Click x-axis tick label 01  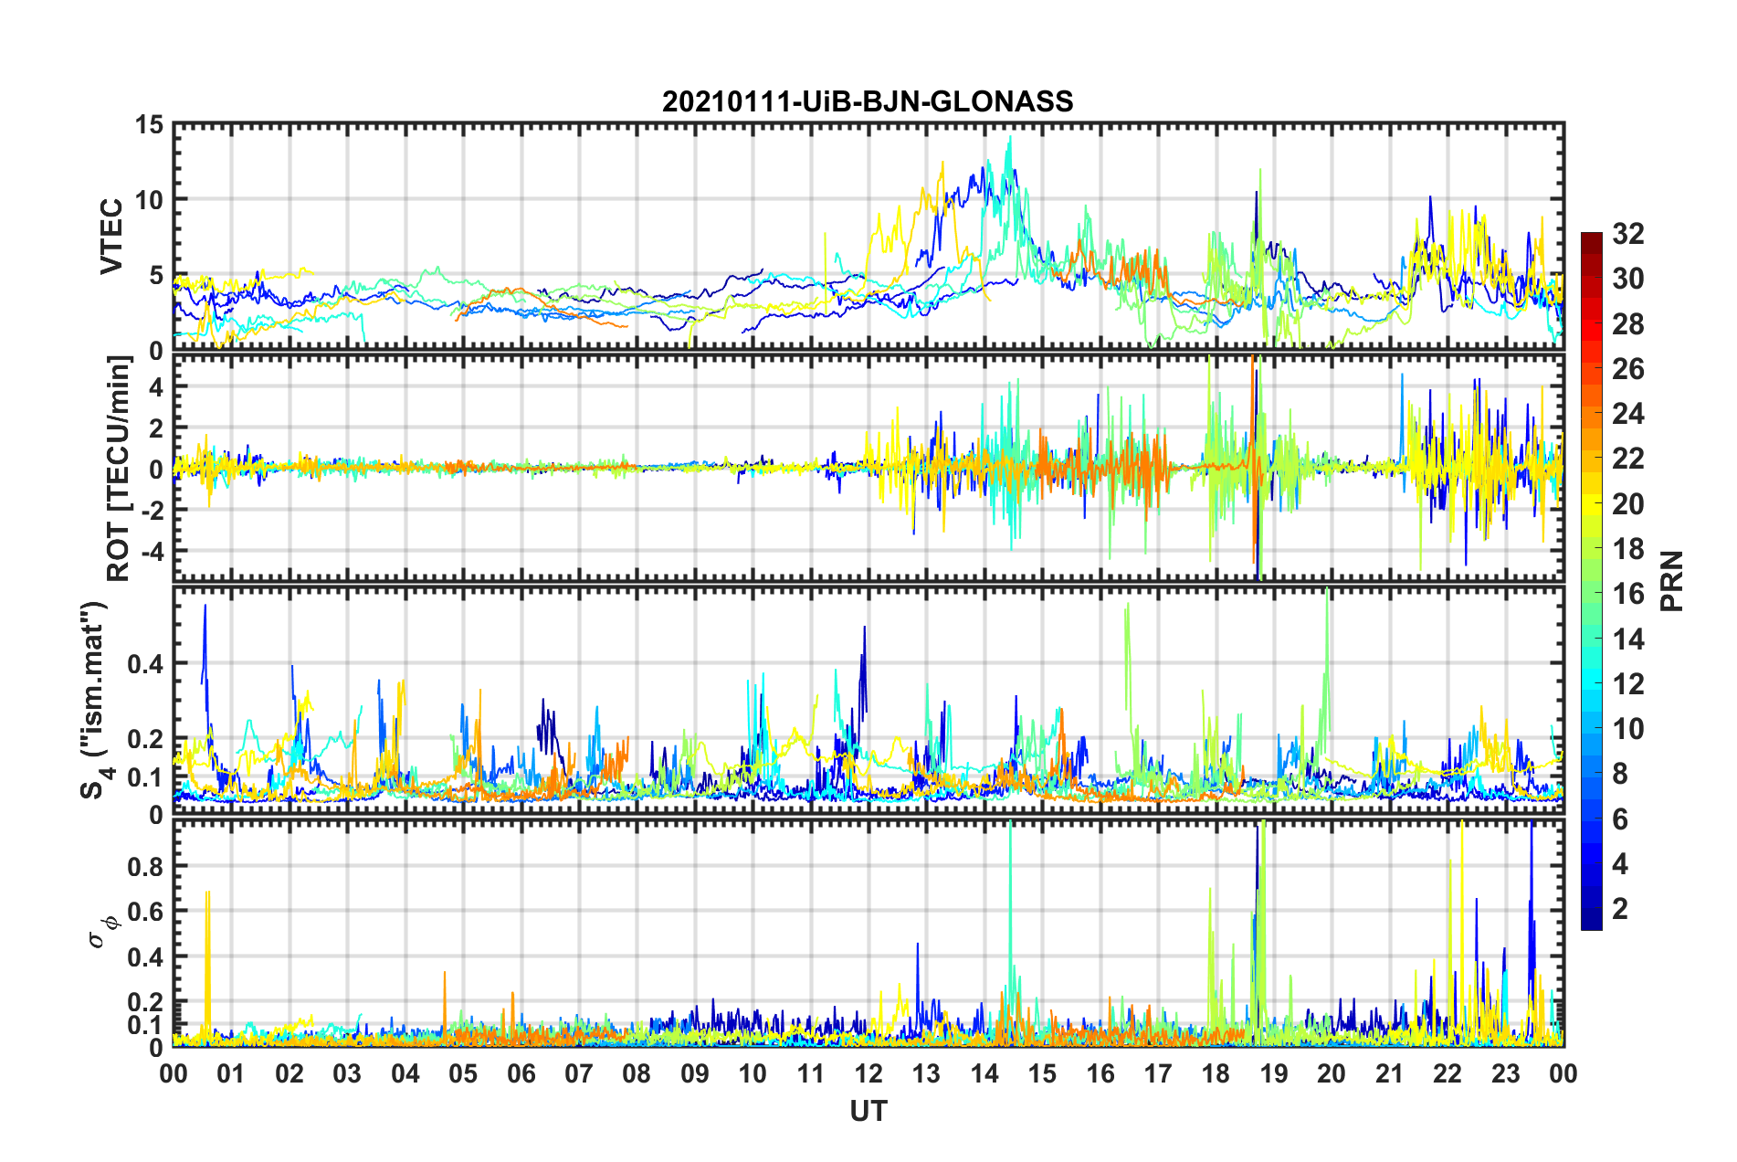point(231,1073)
